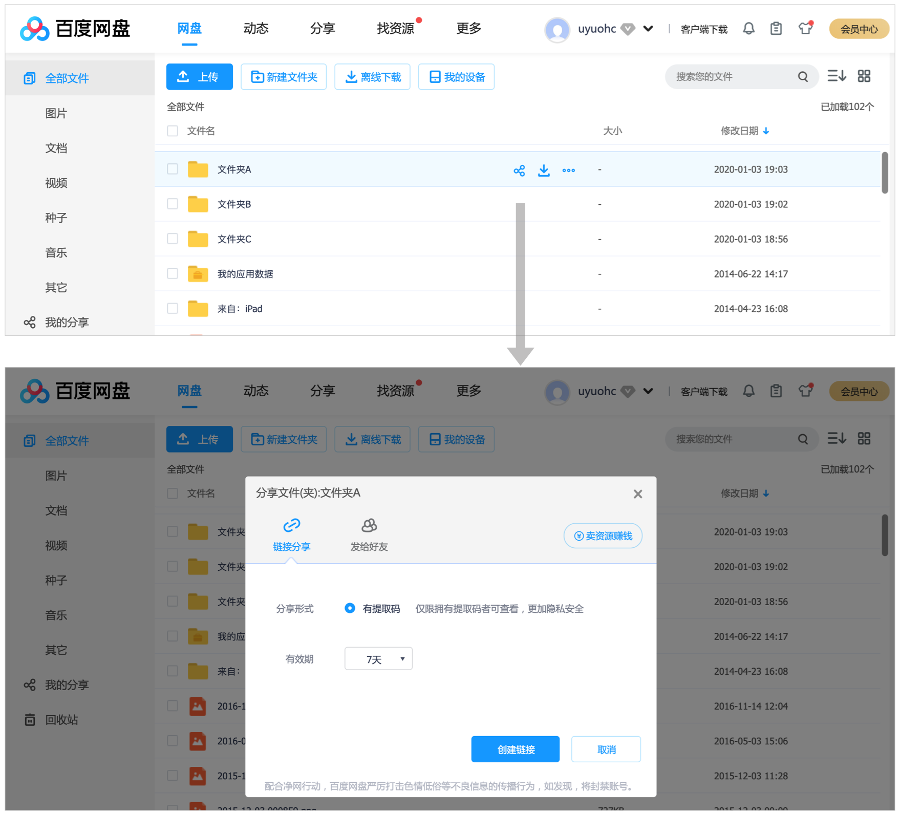Viewport: 900px width, 815px height.
Task: Click the T-shirt skin icon in top header
Action: [x=805, y=28]
